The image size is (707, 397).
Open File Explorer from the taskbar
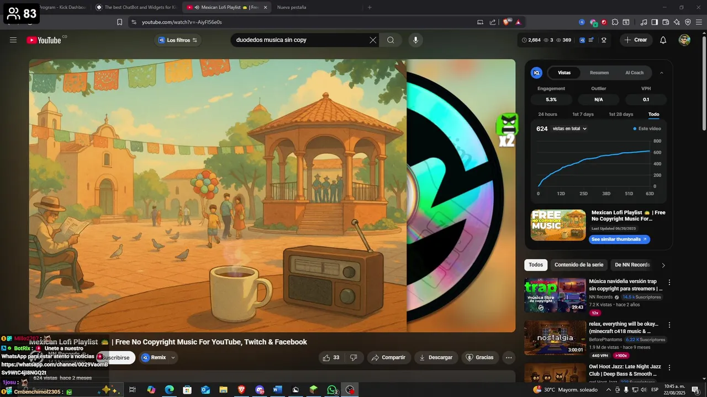(x=223, y=390)
